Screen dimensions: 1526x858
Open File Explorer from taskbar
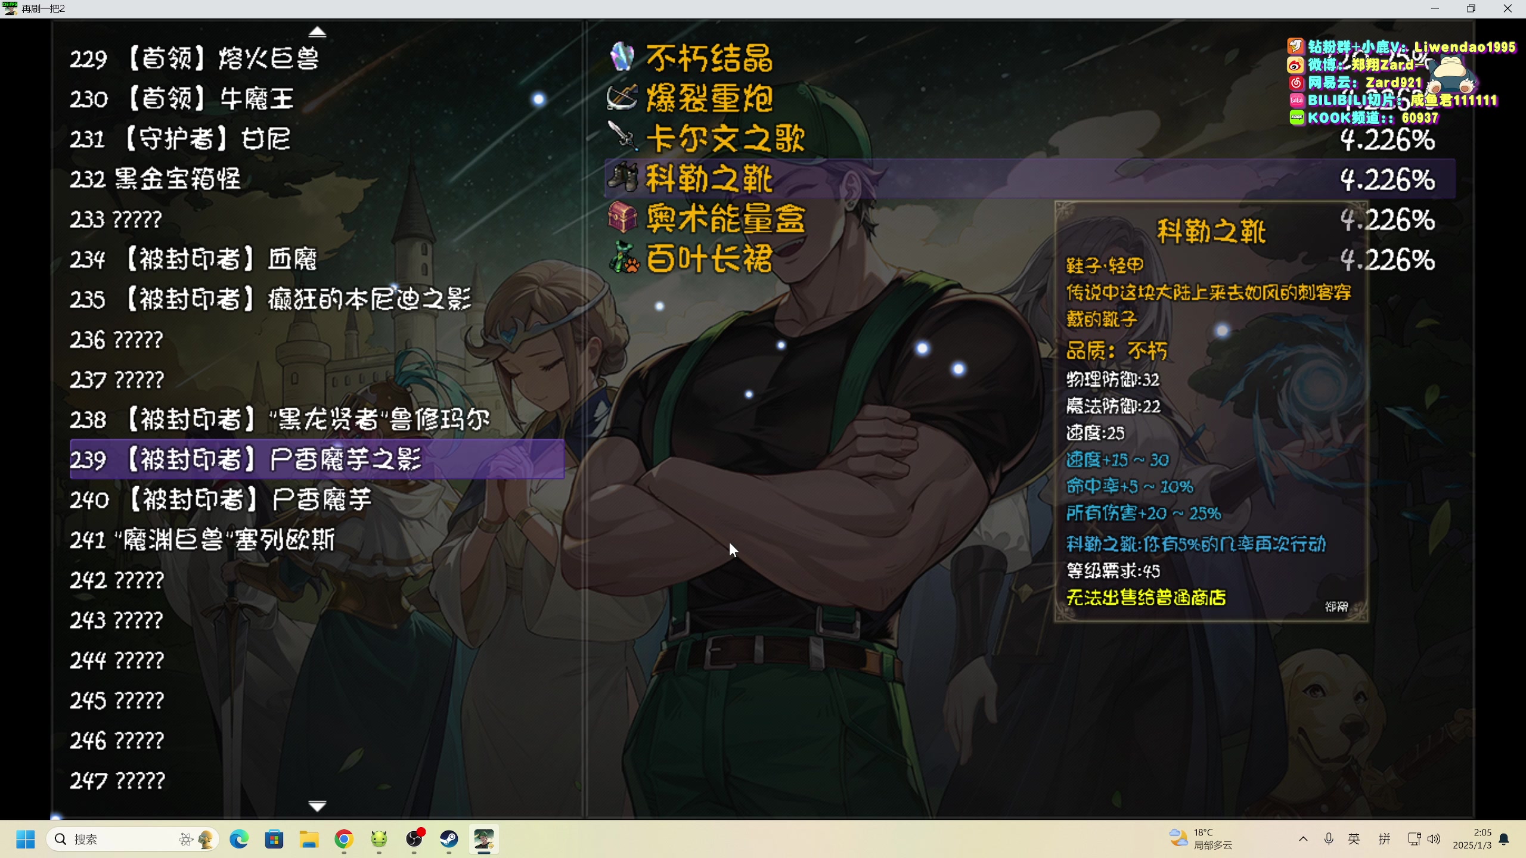tap(309, 840)
